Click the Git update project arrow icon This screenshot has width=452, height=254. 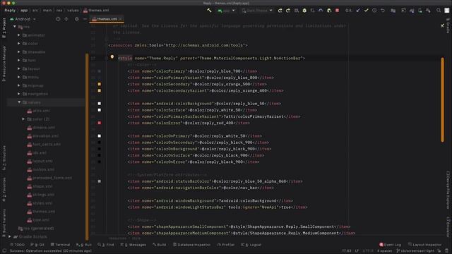tap(358, 11)
